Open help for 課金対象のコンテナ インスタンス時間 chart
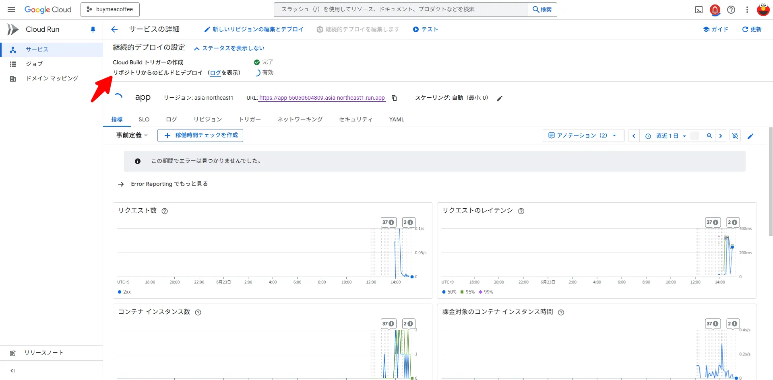The height and width of the screenshot is (380, 773). 561,312
